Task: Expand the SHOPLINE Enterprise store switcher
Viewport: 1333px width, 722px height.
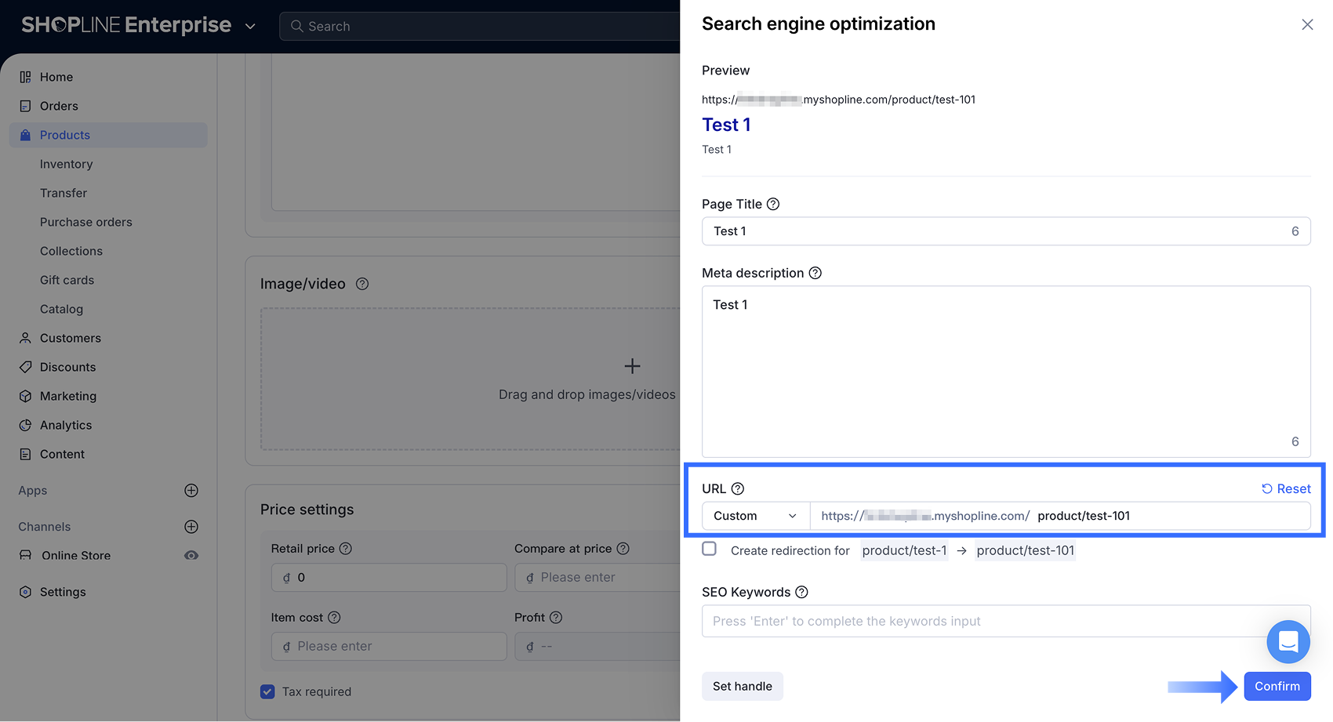Action: click(x=250, y=26)
